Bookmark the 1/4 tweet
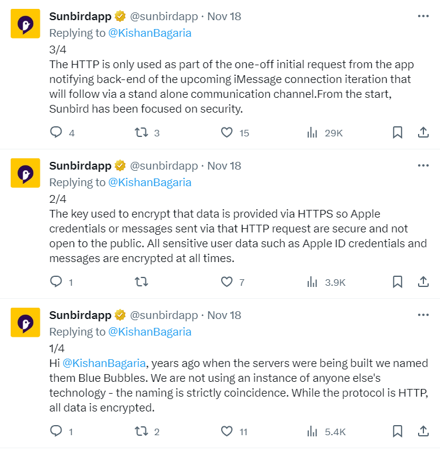The width and height of the screenshot is (440, 450). (398, 432)
